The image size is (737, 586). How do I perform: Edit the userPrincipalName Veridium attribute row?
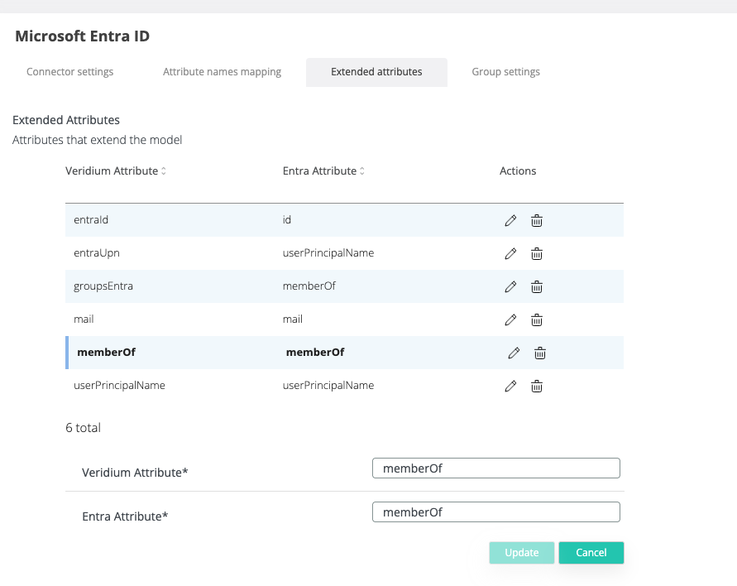[x=510, y=387]
